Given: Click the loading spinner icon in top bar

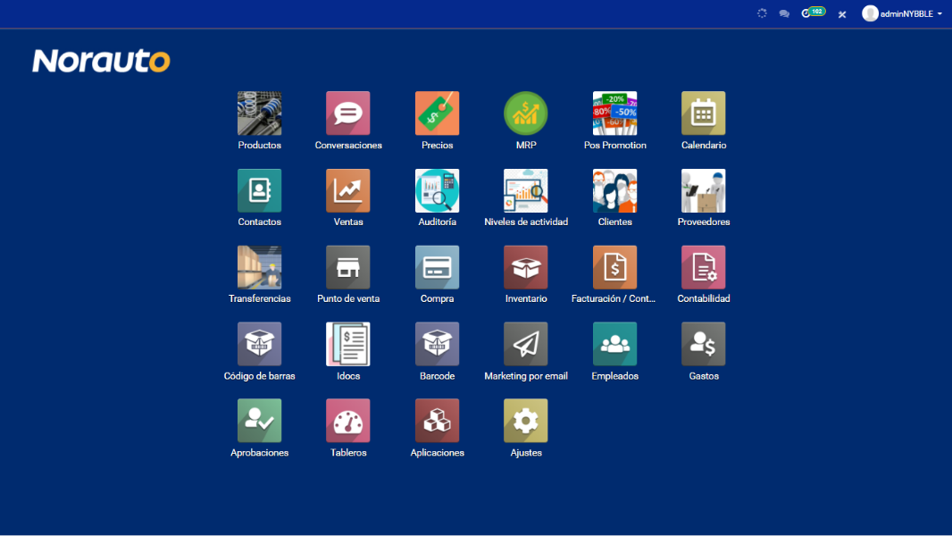Looking at the screenshot, I should pyautogui.click(x=762, y=13).
